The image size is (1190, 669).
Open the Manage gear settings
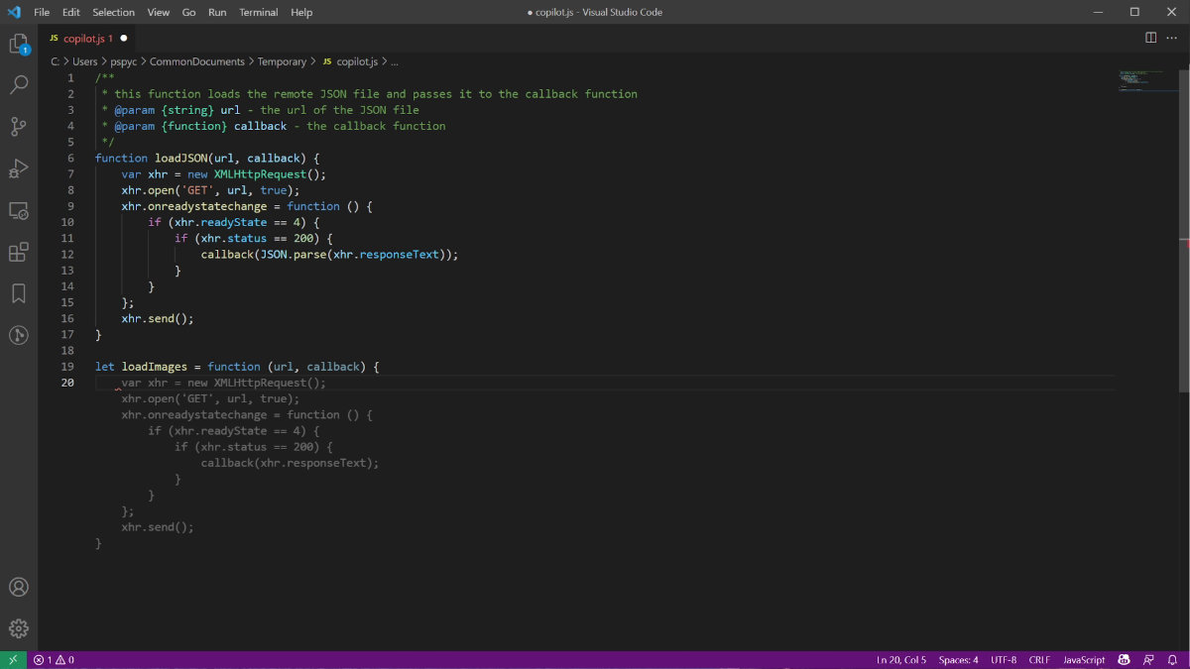tap(18, 627)
